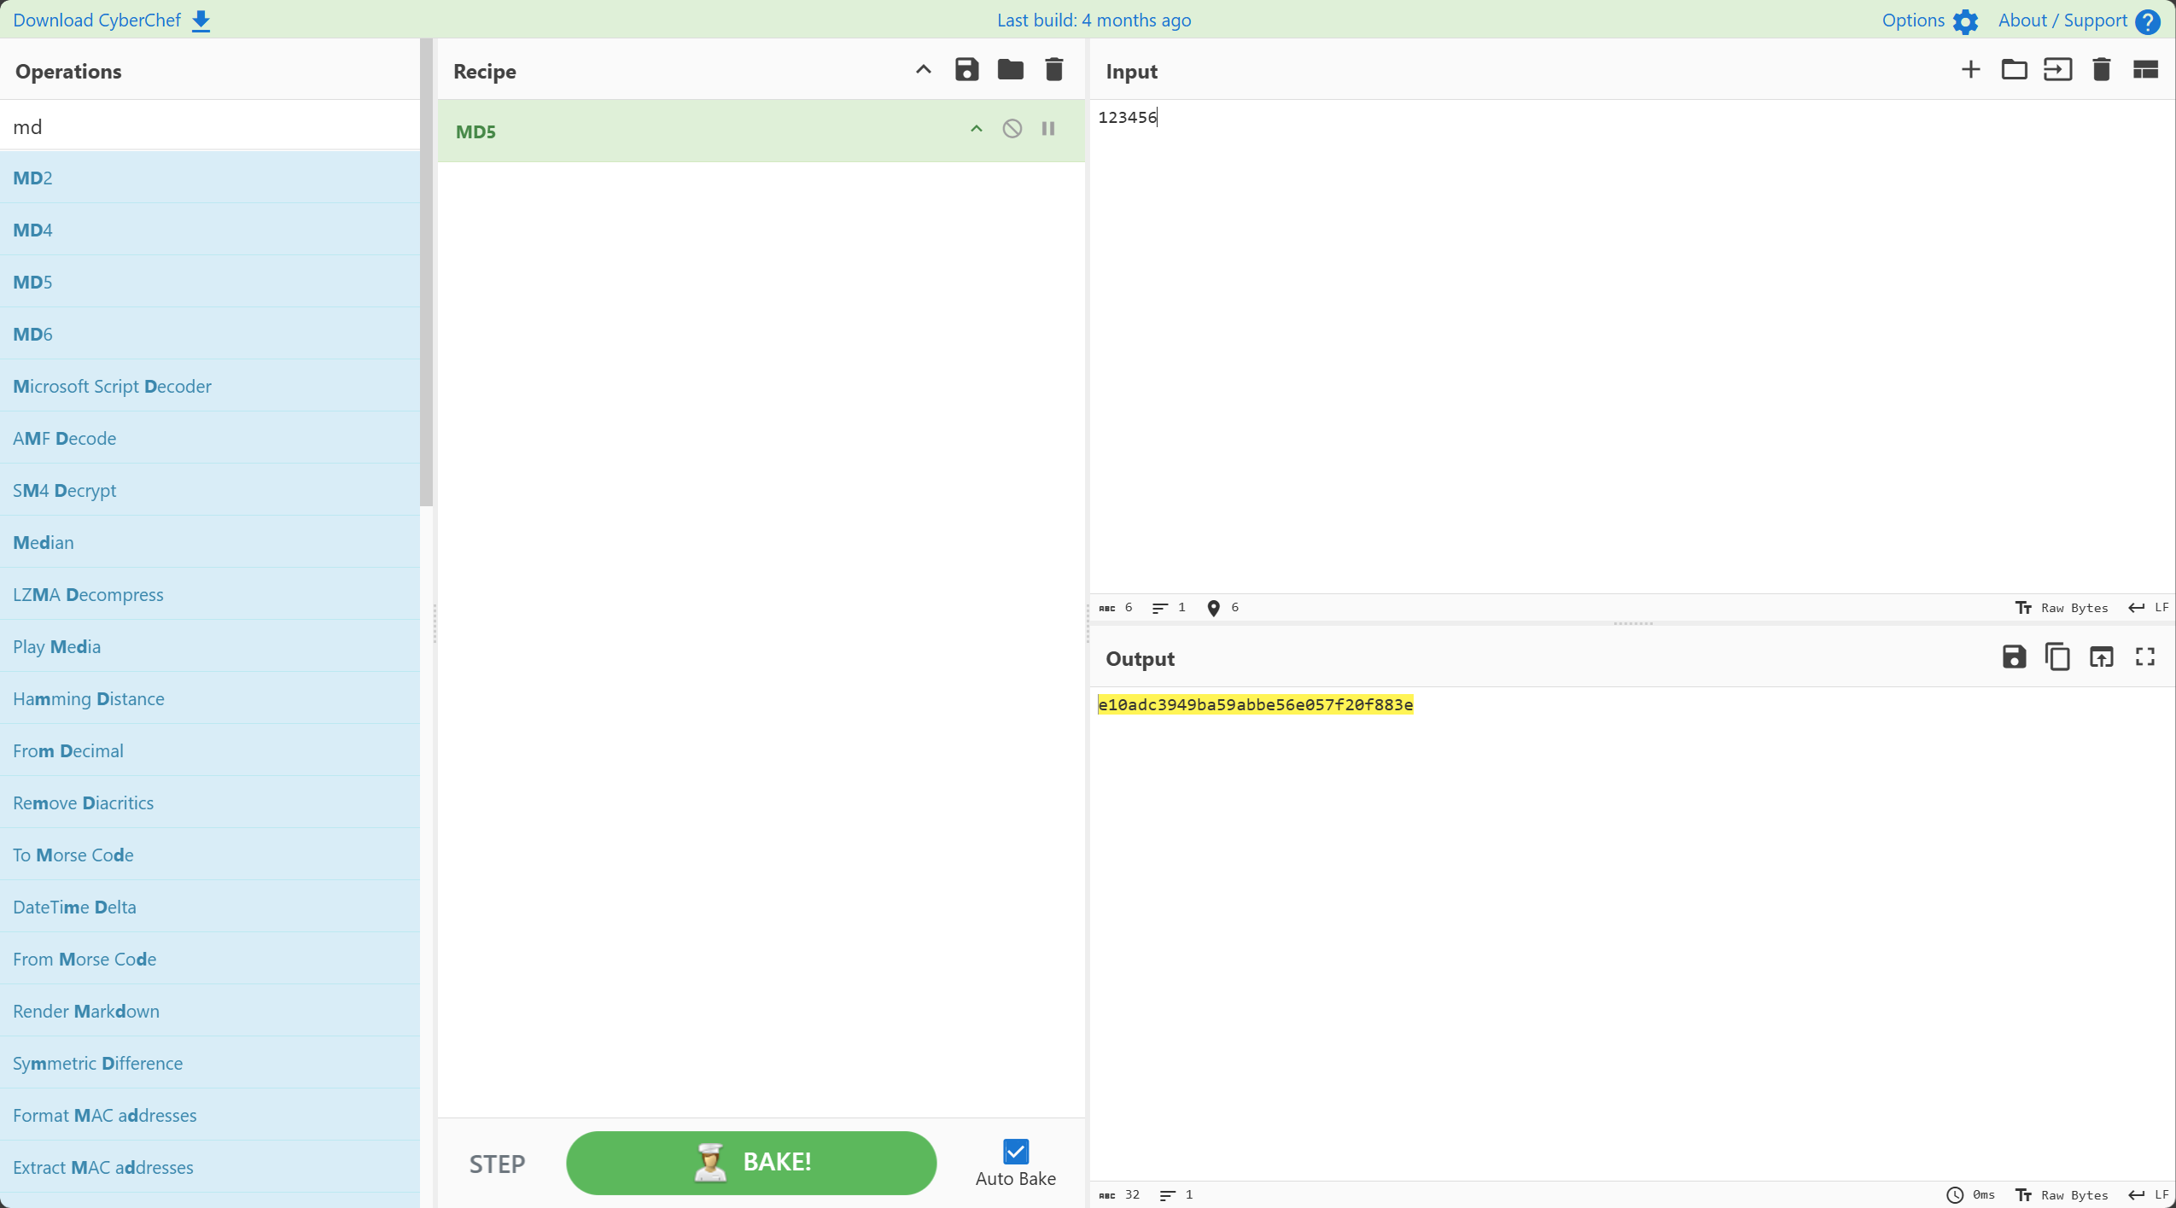Choose Symmetric Difference operation
The height and width of the screenshot is (1208, 2176).
(x=210, y=1063)
